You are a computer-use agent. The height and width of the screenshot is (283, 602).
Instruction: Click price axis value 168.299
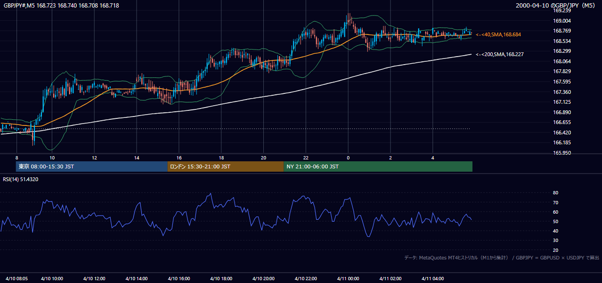(561, 51)
